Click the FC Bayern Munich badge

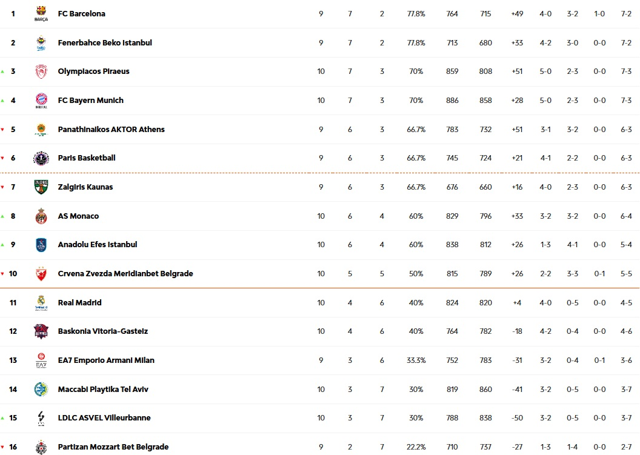[41, 101]
